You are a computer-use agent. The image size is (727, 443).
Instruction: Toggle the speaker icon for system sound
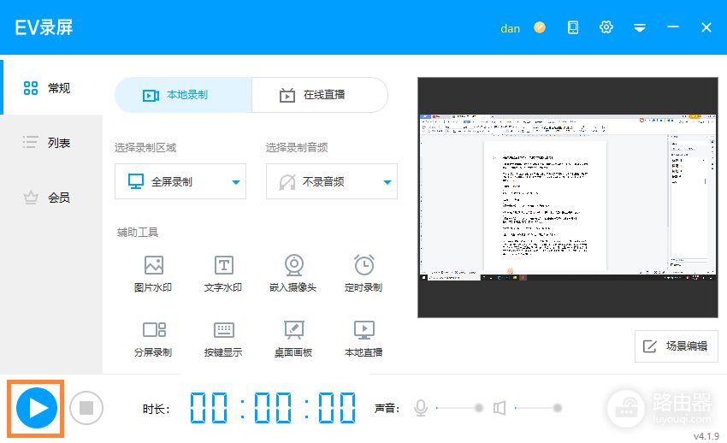499,408
